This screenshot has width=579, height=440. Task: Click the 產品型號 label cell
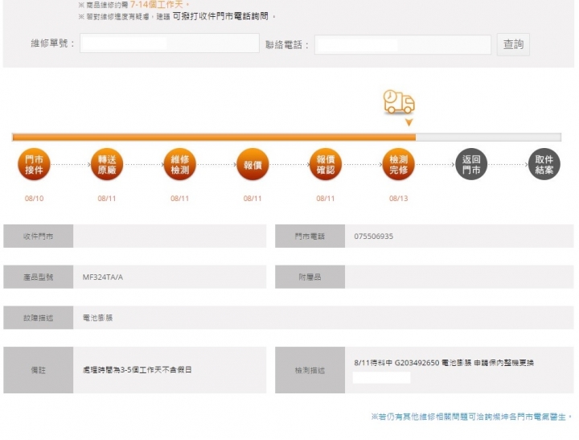38,277
